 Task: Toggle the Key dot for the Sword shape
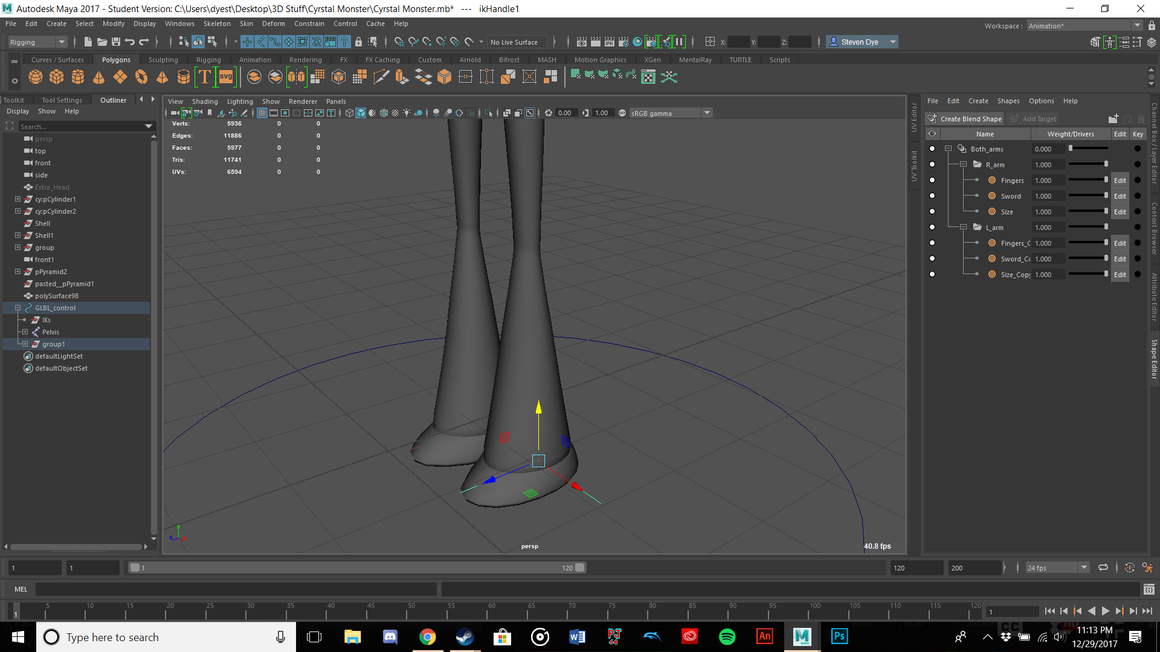(1138, 196)
